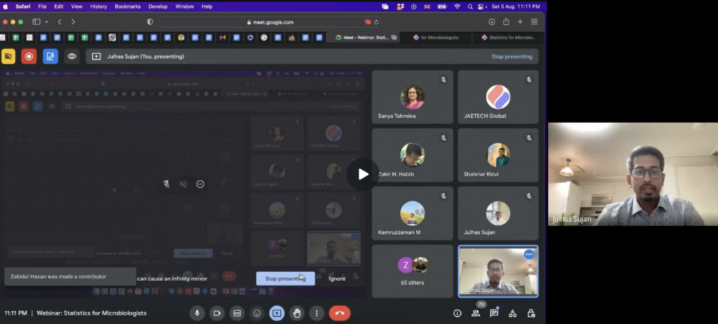Open emoji reactions in the call bar
This screenshot has height=324, width=718.
click(257, 313)
